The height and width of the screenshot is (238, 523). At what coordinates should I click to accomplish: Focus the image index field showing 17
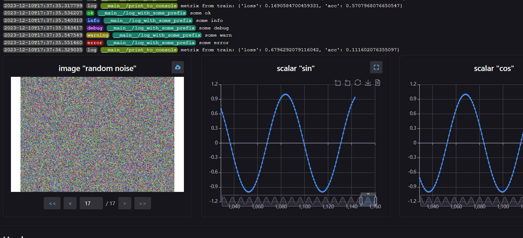(x=91, y=203)
